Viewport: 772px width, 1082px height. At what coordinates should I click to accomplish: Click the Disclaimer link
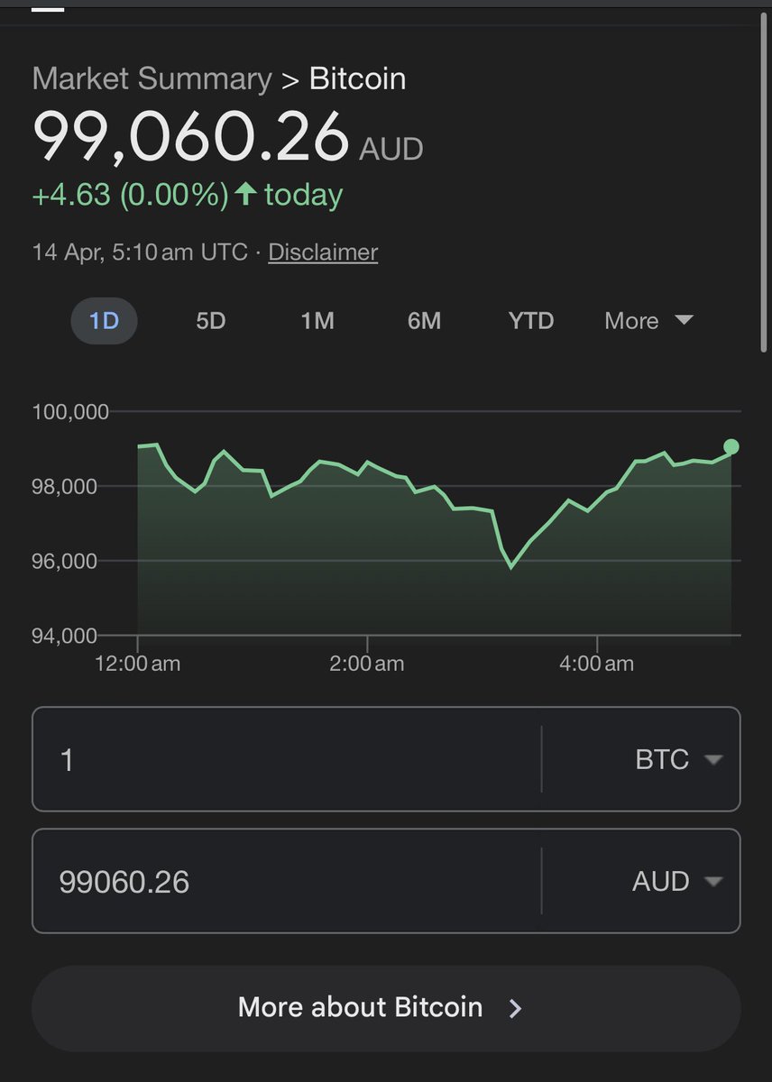point(323,252)
